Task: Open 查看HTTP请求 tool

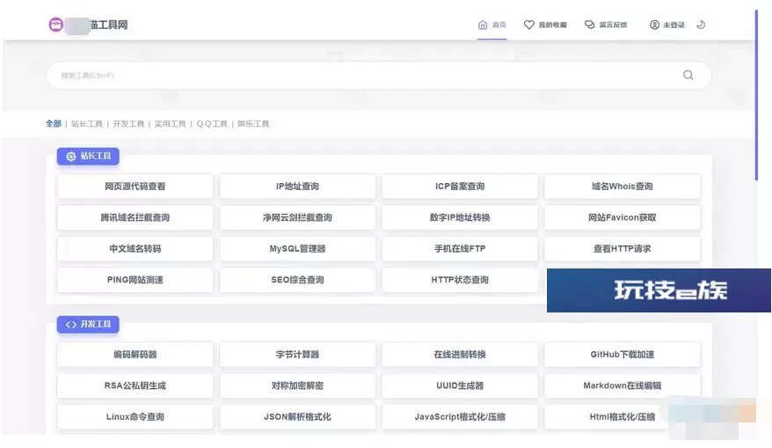Action: (x=623, y=248)
